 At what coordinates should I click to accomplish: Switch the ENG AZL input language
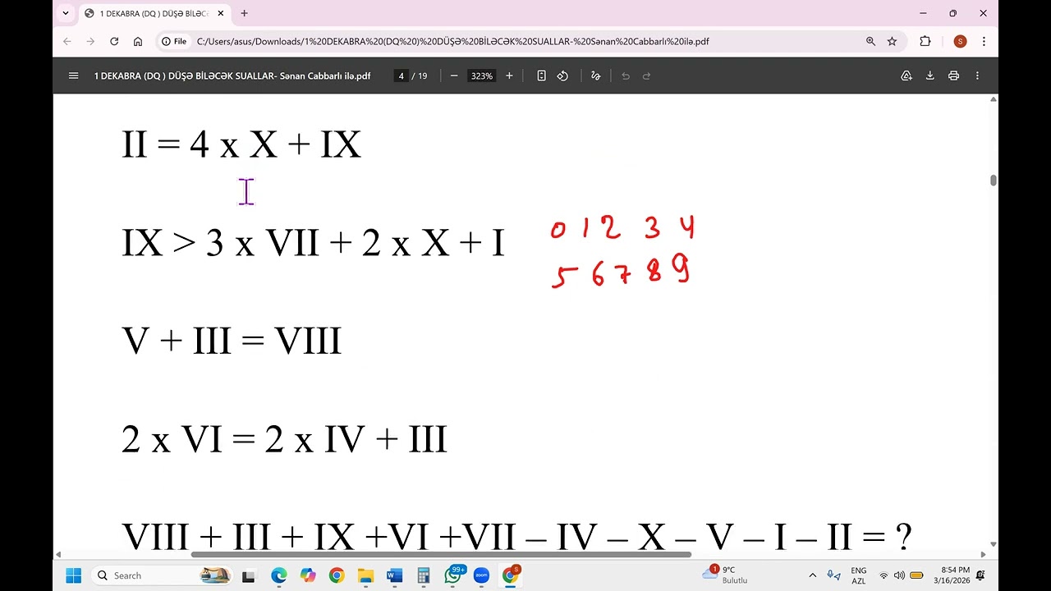click(x=858, y=575)
